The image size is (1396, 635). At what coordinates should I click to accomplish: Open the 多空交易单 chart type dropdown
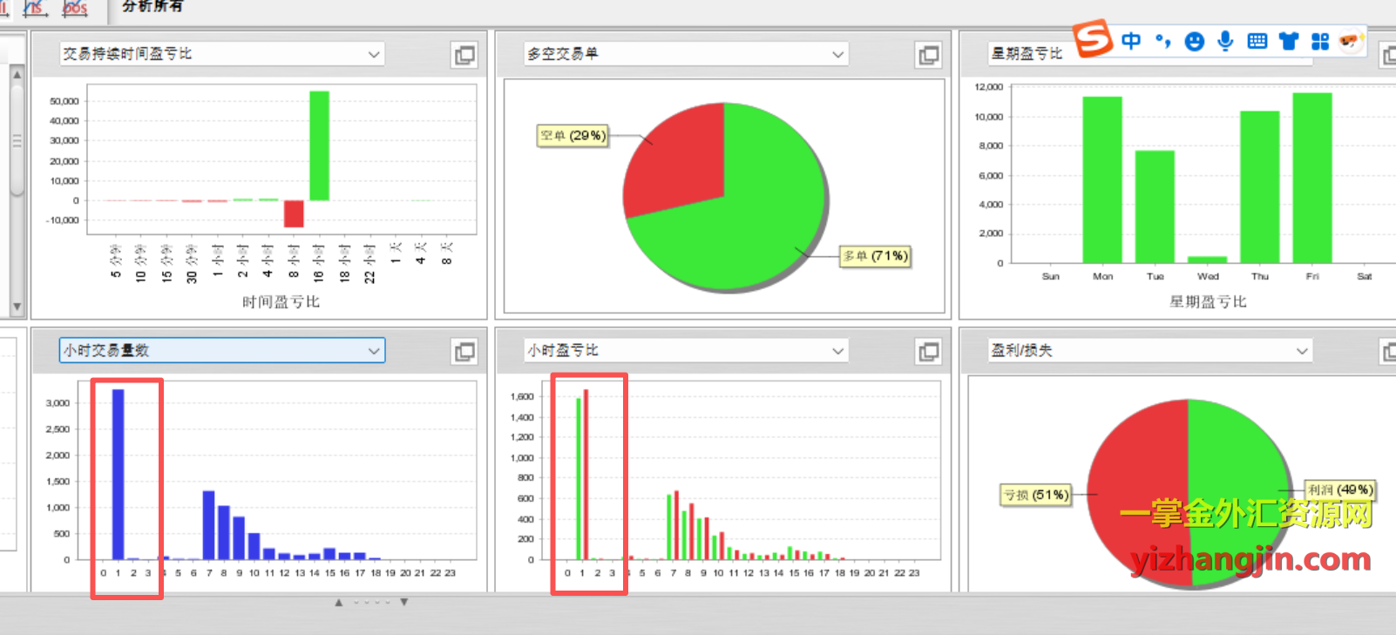[x=837, y=54]
